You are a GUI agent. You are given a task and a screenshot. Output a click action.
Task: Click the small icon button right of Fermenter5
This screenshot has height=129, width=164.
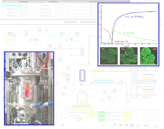(x=68, y=5)
